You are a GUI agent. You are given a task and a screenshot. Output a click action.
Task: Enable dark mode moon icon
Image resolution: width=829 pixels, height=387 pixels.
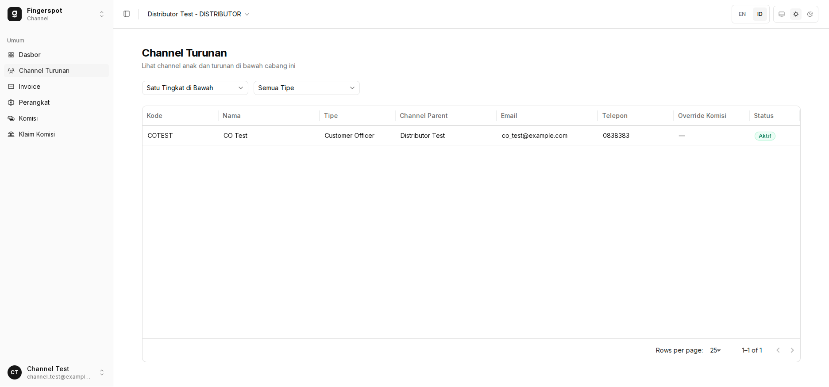(x=810, y=14)
